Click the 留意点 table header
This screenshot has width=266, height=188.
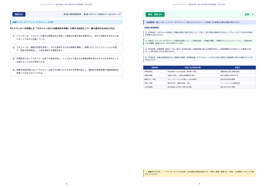click(x=237, y=68)
